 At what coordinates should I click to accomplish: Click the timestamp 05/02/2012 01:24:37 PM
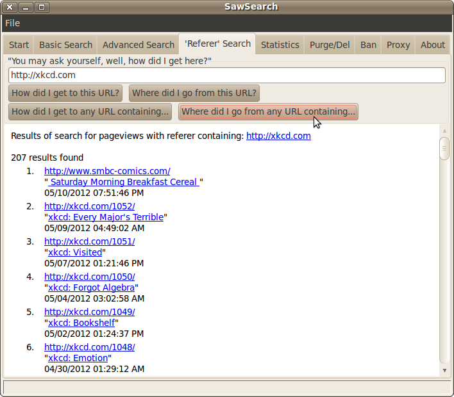[x=94, y=334]
